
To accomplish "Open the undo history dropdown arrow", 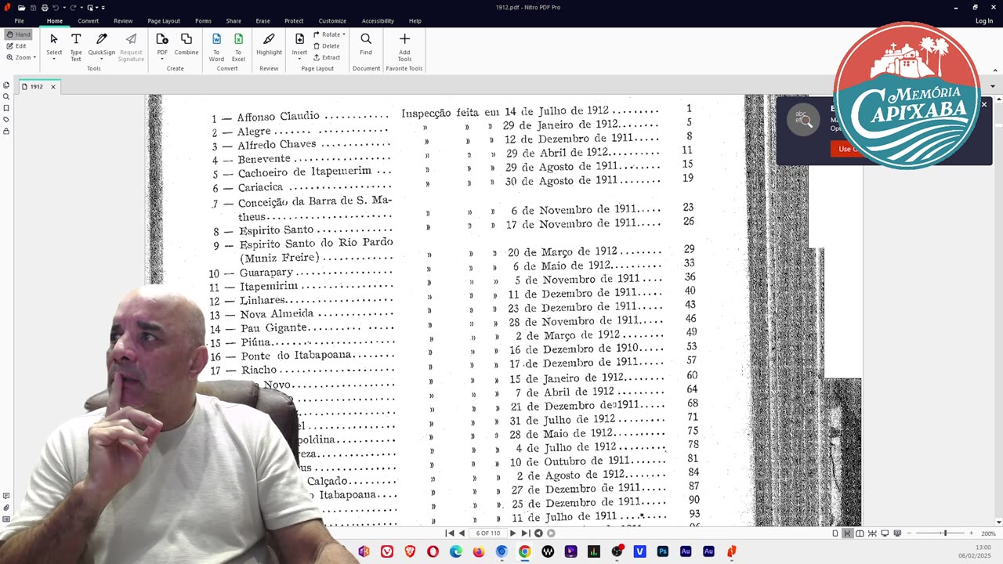I will (63, 8).
